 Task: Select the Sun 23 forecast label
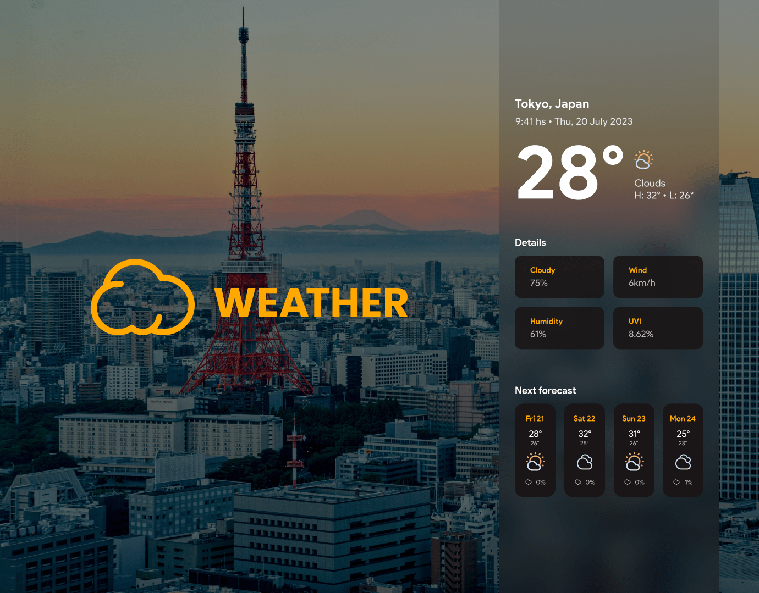tap(634, 418)
